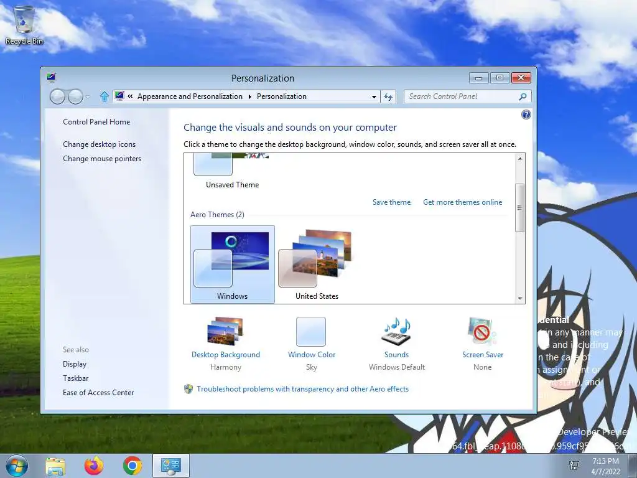
Task: Click the taskbar clock showing 7:13 PM
Action: [605, 466]
